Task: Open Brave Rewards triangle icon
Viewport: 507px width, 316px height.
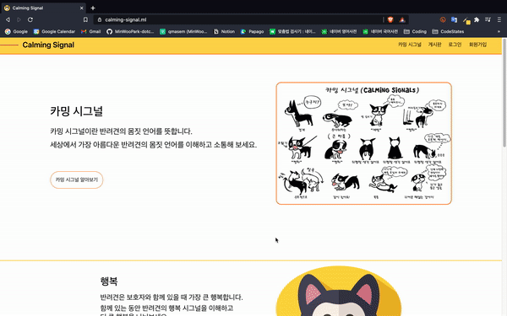Action: coord(402,19)
